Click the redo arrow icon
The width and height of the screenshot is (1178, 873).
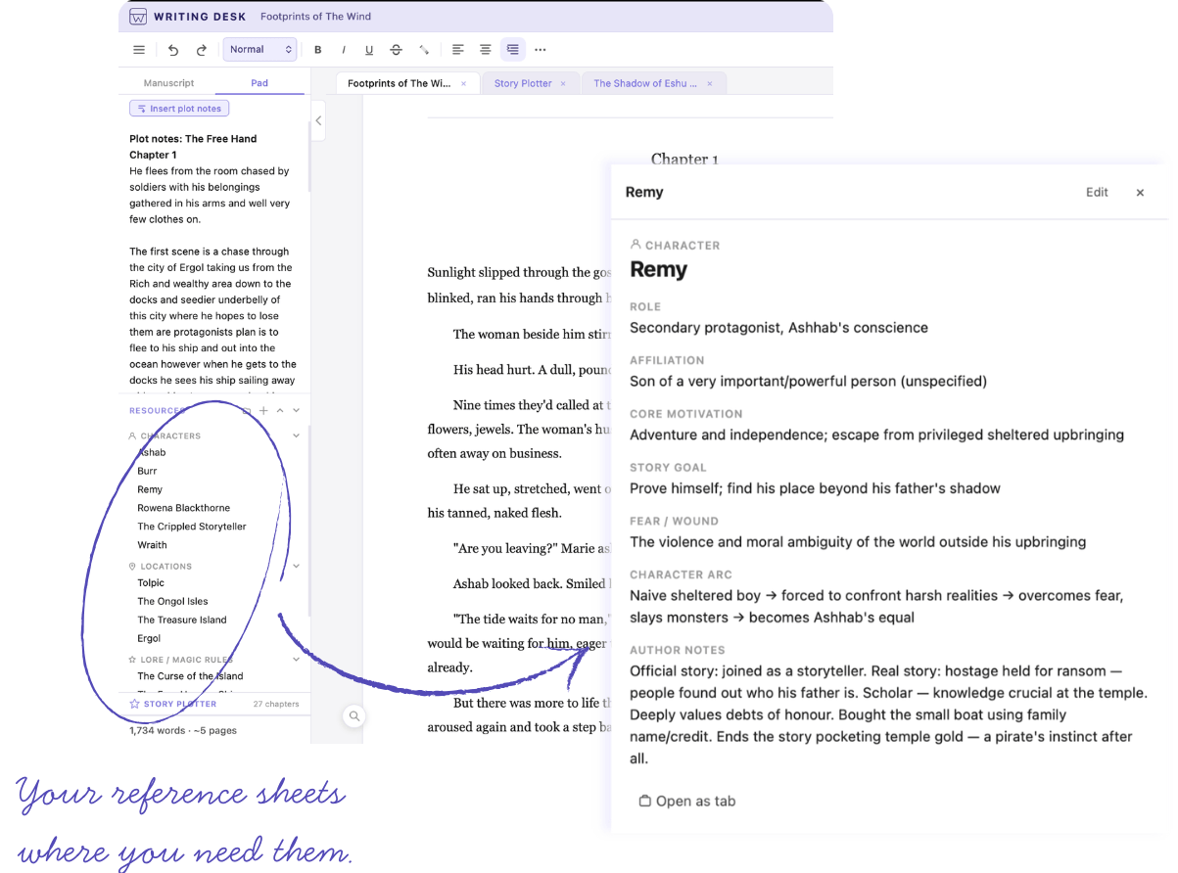point(202,50)
